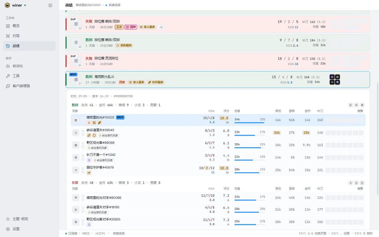Expand the 排位赛 灵活排位 defeat row
The width and height of the screenshot is (379, 237).
(218, 61)
